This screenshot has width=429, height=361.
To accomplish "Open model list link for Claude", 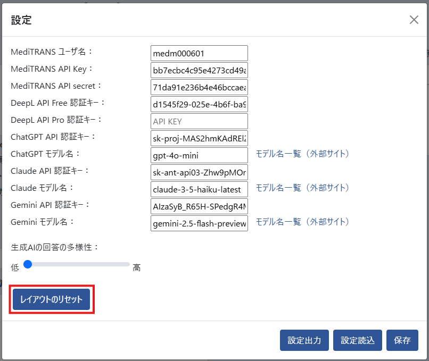I will [x=302, y=188].
